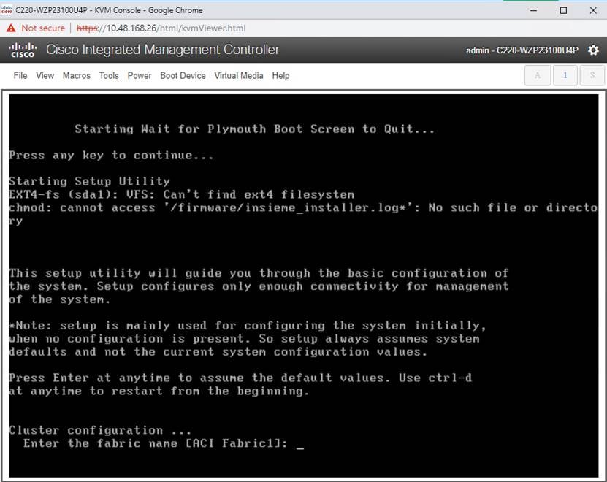Open the Virtual Media menu
The height and width of the screenshot is (482, 607).
(238, 75)
